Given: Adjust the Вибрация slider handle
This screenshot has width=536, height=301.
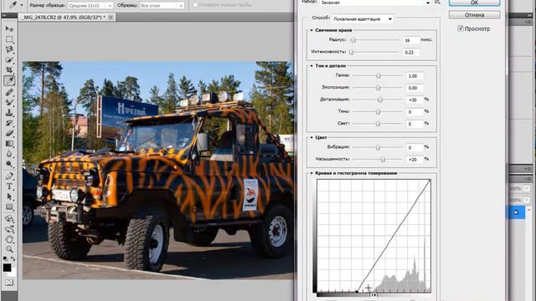Looking at the screenshot, I should coord(378,147).
